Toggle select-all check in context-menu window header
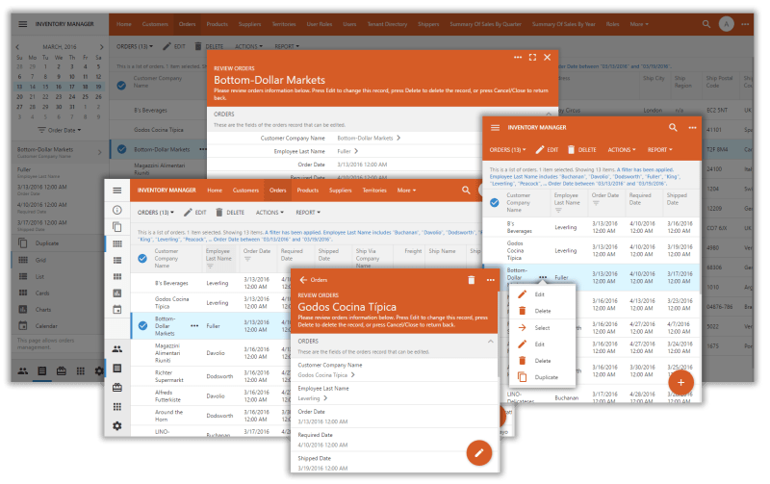The width and height of the screenshot is (770, 484). click(x=495, y=202)
